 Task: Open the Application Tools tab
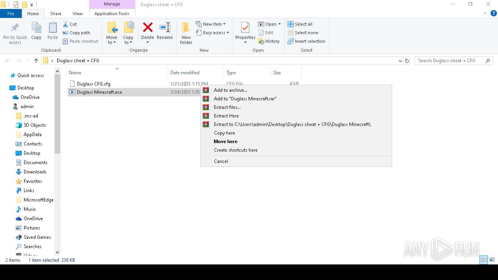112,14
